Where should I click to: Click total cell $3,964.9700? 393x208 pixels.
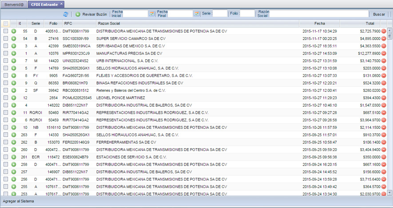point(370,120)
